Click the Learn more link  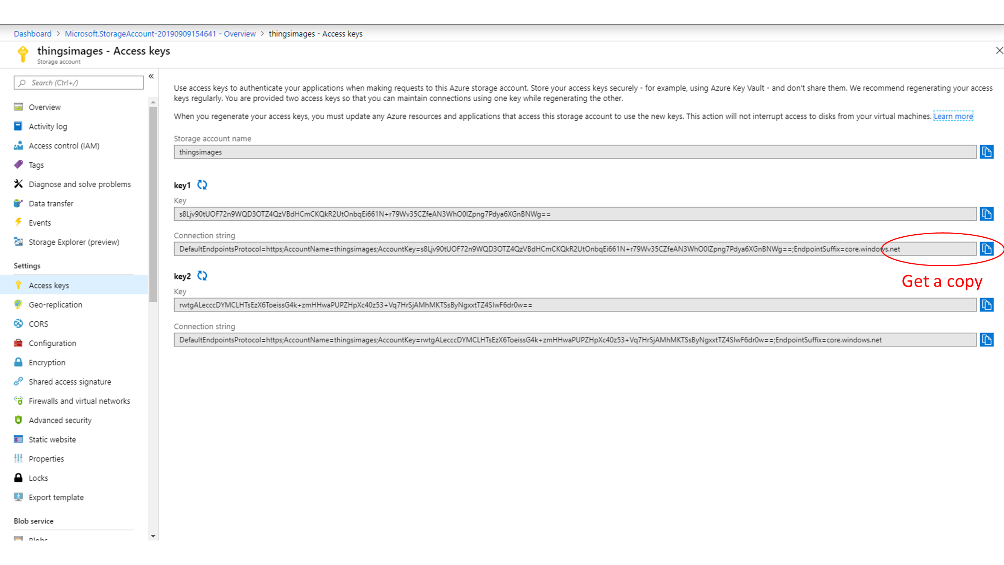pos(953,116)
